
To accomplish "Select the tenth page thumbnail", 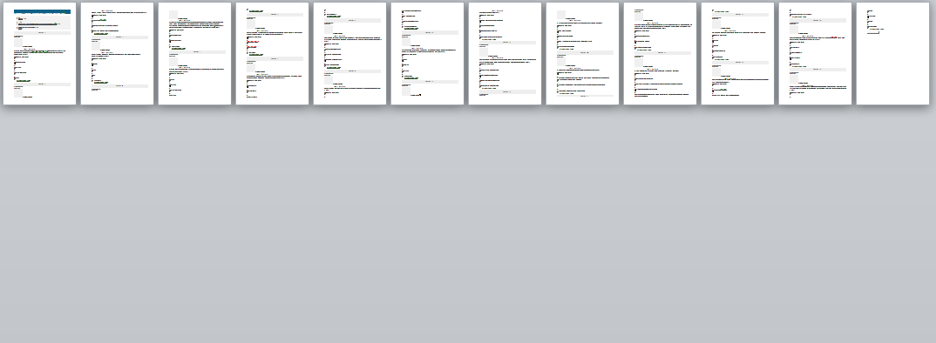I will pyautogui.click(x=738, y=54).
